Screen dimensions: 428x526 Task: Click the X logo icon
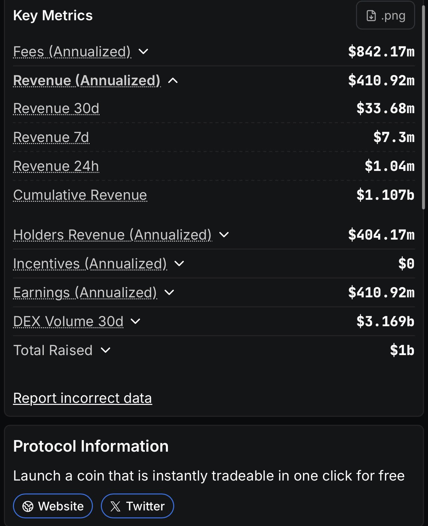point(115,506)
